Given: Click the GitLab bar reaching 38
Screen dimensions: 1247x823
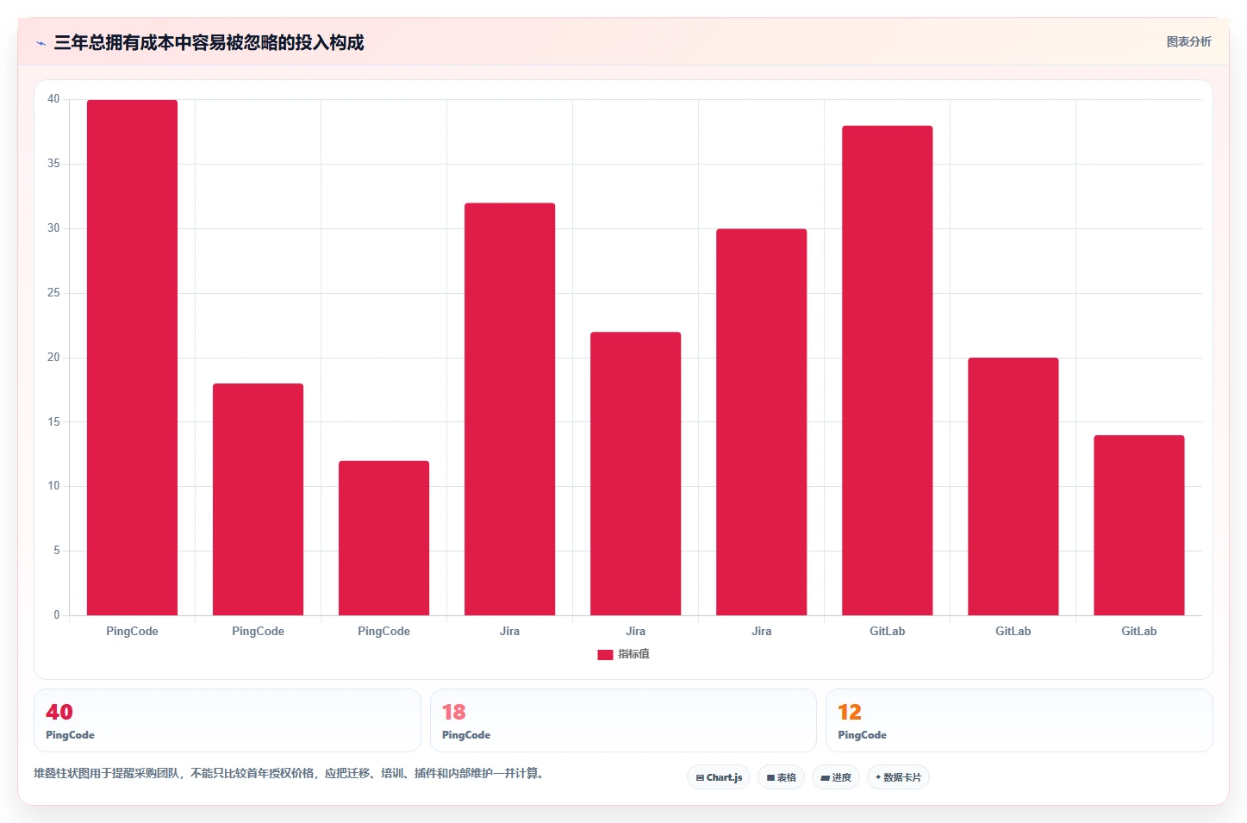Looking at the screenshot, I should pyautogui.click(x=887, y=371).
